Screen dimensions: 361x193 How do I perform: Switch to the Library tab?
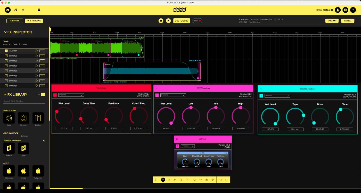[x=15, y=21]
